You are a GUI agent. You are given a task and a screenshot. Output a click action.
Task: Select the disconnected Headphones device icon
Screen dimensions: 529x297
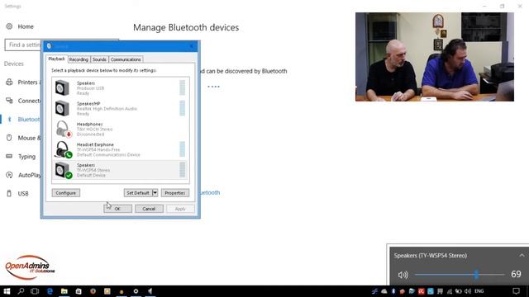click(64, 129)
